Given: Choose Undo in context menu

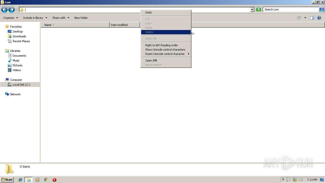Looking at the screenshot, I should point(166,12).
